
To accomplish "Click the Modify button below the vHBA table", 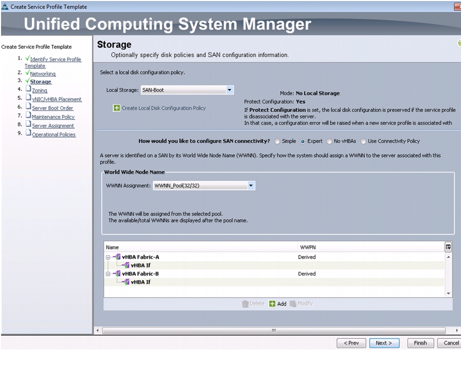I will pos(301,304).
